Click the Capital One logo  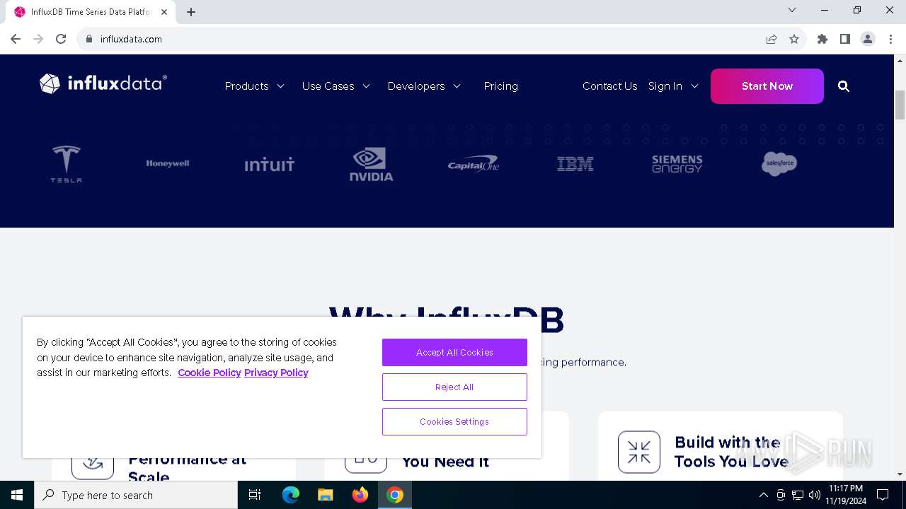pos(474,164)
